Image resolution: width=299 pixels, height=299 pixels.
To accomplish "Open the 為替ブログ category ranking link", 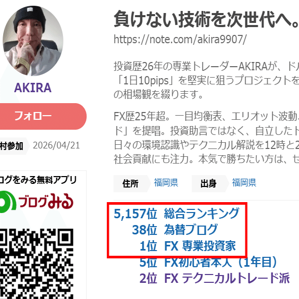I will [x=191, y=230].
